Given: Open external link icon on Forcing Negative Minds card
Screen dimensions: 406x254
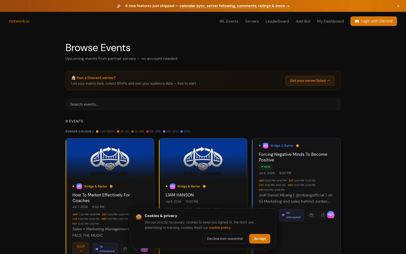Looking at the screenshot, I should pyautogui.click(x=323, y=215).
